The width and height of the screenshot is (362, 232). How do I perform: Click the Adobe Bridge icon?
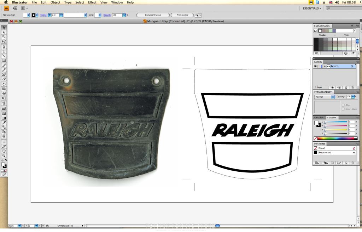click(15, 8)
